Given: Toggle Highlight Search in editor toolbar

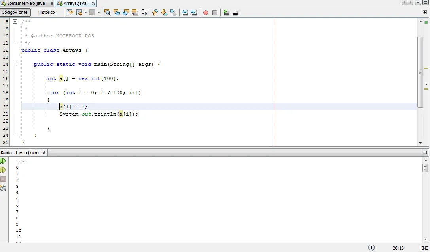Looking at the screenshot, I should [135, 13].
